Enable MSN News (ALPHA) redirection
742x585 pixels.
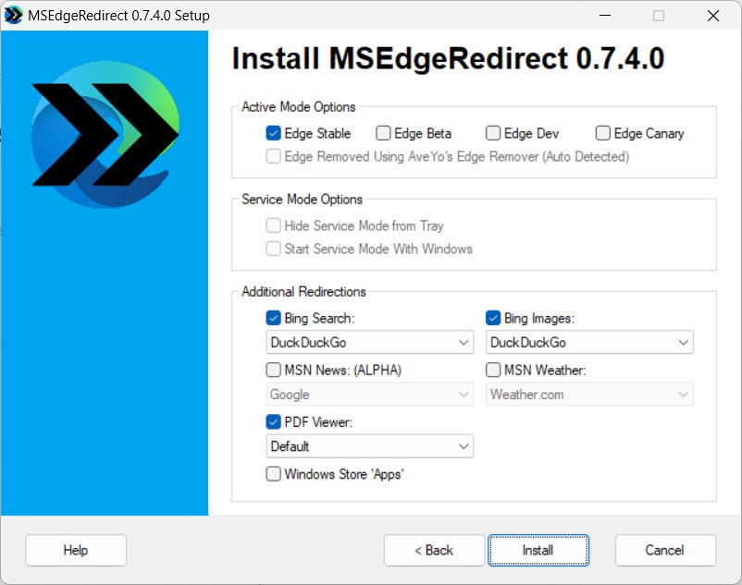(x=274, y=370)
